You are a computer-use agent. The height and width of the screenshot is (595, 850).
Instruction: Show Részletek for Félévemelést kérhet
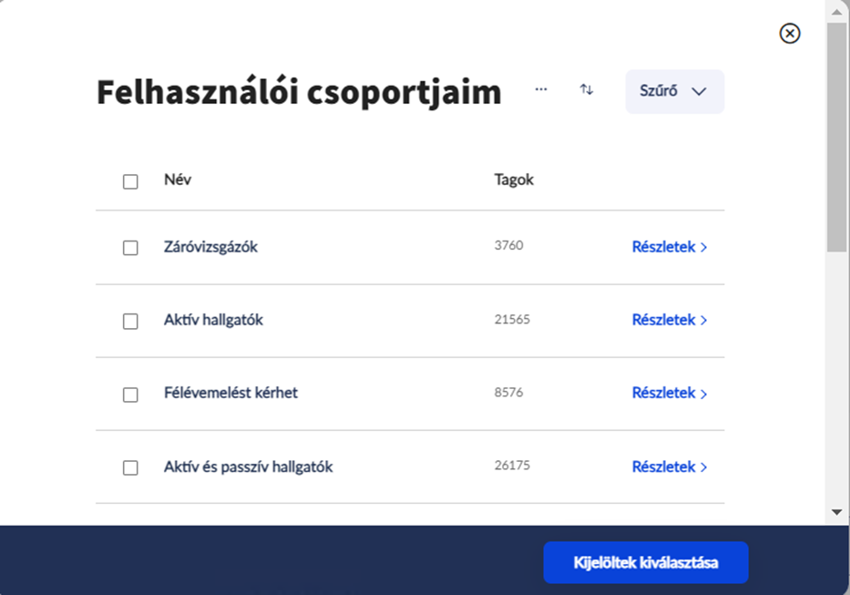(x=669, y=394)
